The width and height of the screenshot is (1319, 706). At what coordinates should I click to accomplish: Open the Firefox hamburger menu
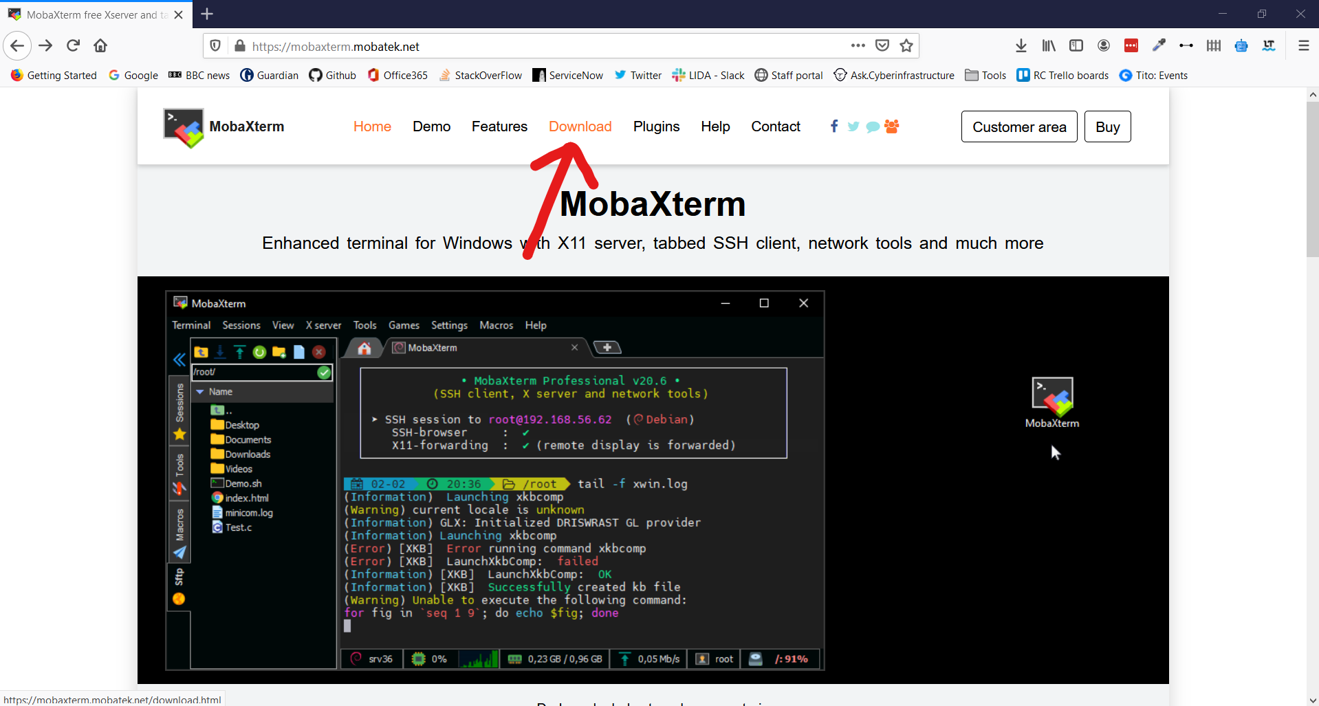(1303, 45)
